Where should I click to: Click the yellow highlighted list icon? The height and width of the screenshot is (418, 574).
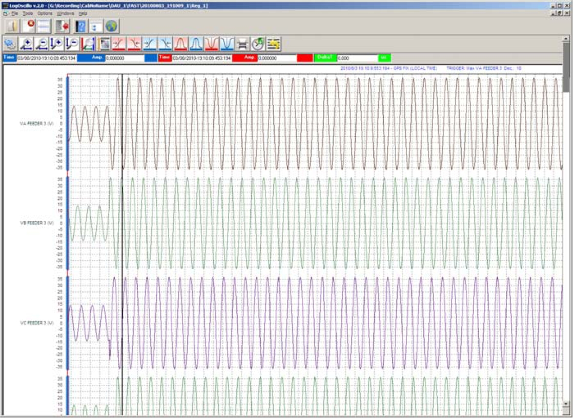pyautogui.click(x=274, y=44)
